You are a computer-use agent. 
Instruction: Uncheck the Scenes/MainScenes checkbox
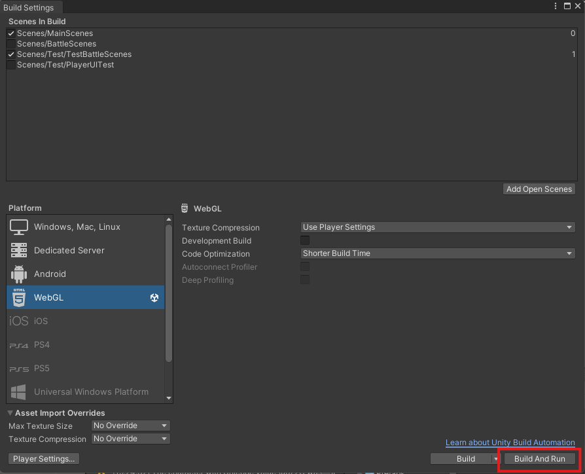coord(11,33)
